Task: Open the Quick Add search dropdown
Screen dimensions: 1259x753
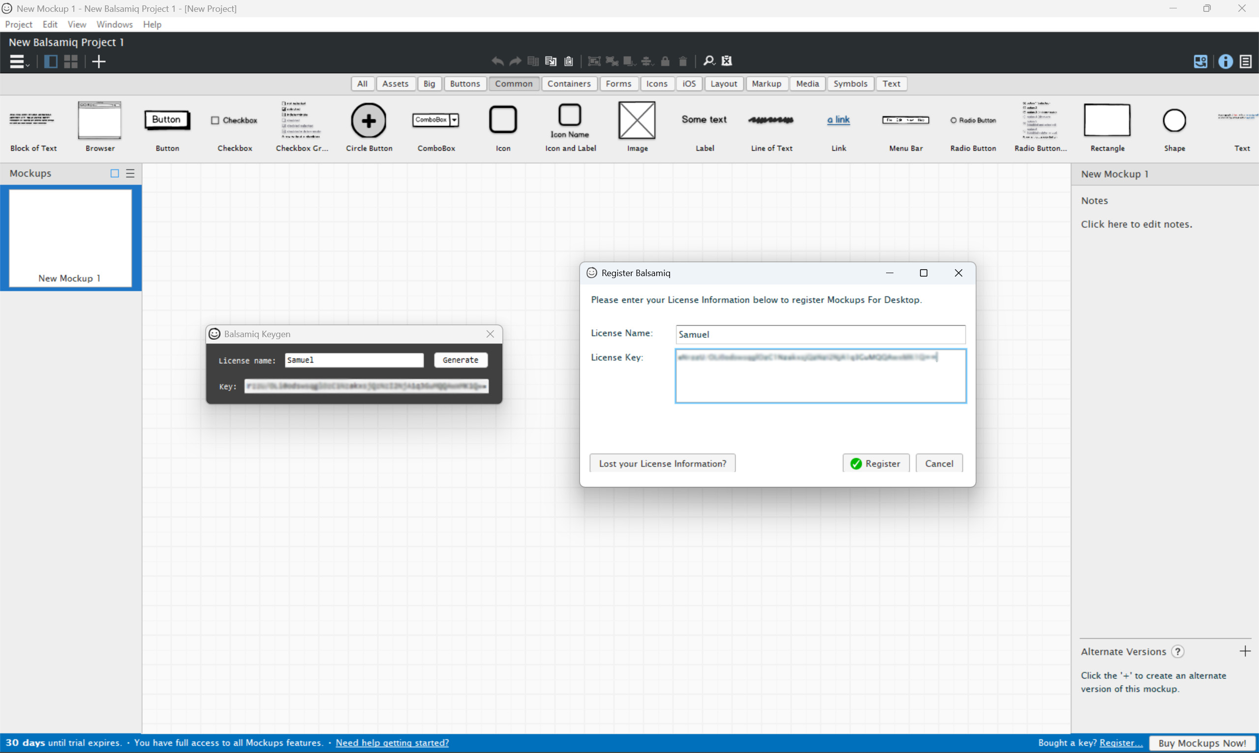Action: (708, 61)
